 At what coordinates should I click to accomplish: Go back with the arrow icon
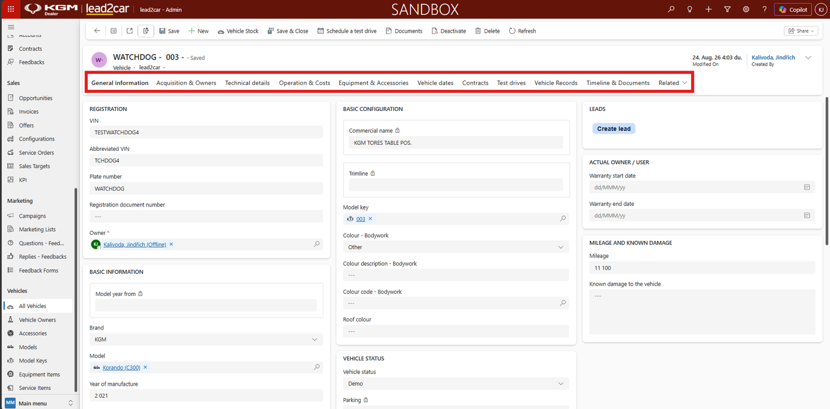pyautogui.click(x=97, y=31)
